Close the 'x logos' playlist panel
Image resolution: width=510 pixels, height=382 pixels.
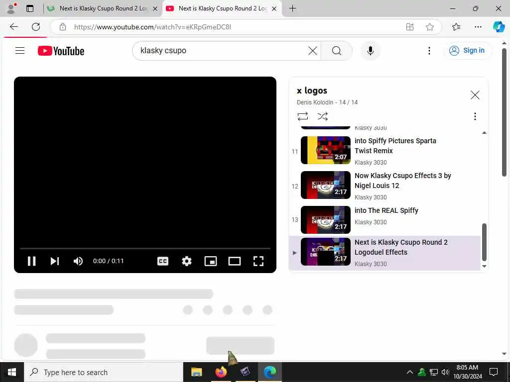click(475, 95)
